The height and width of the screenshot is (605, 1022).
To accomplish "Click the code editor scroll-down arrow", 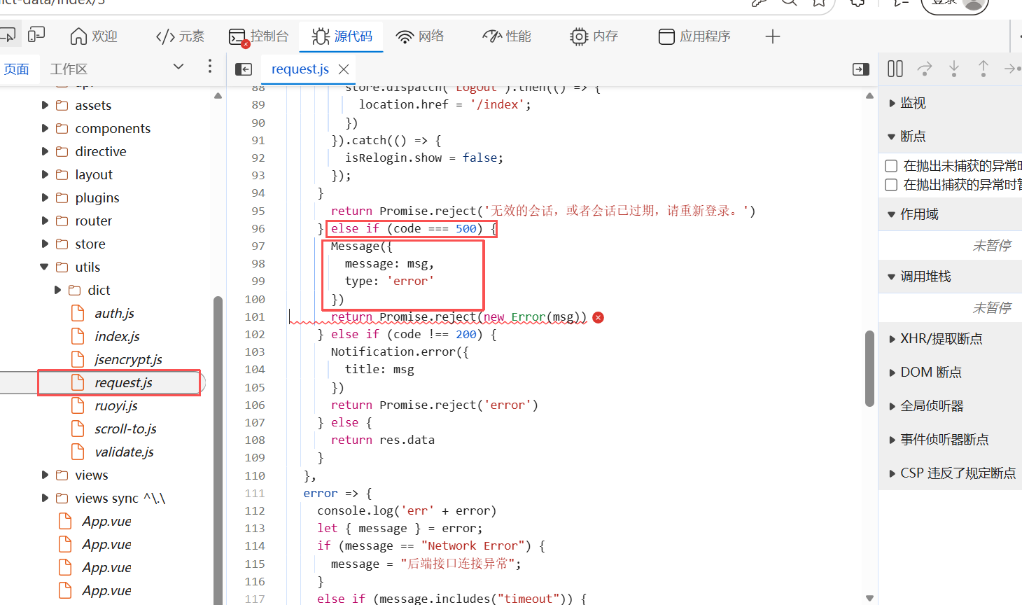I will point(869,598).
